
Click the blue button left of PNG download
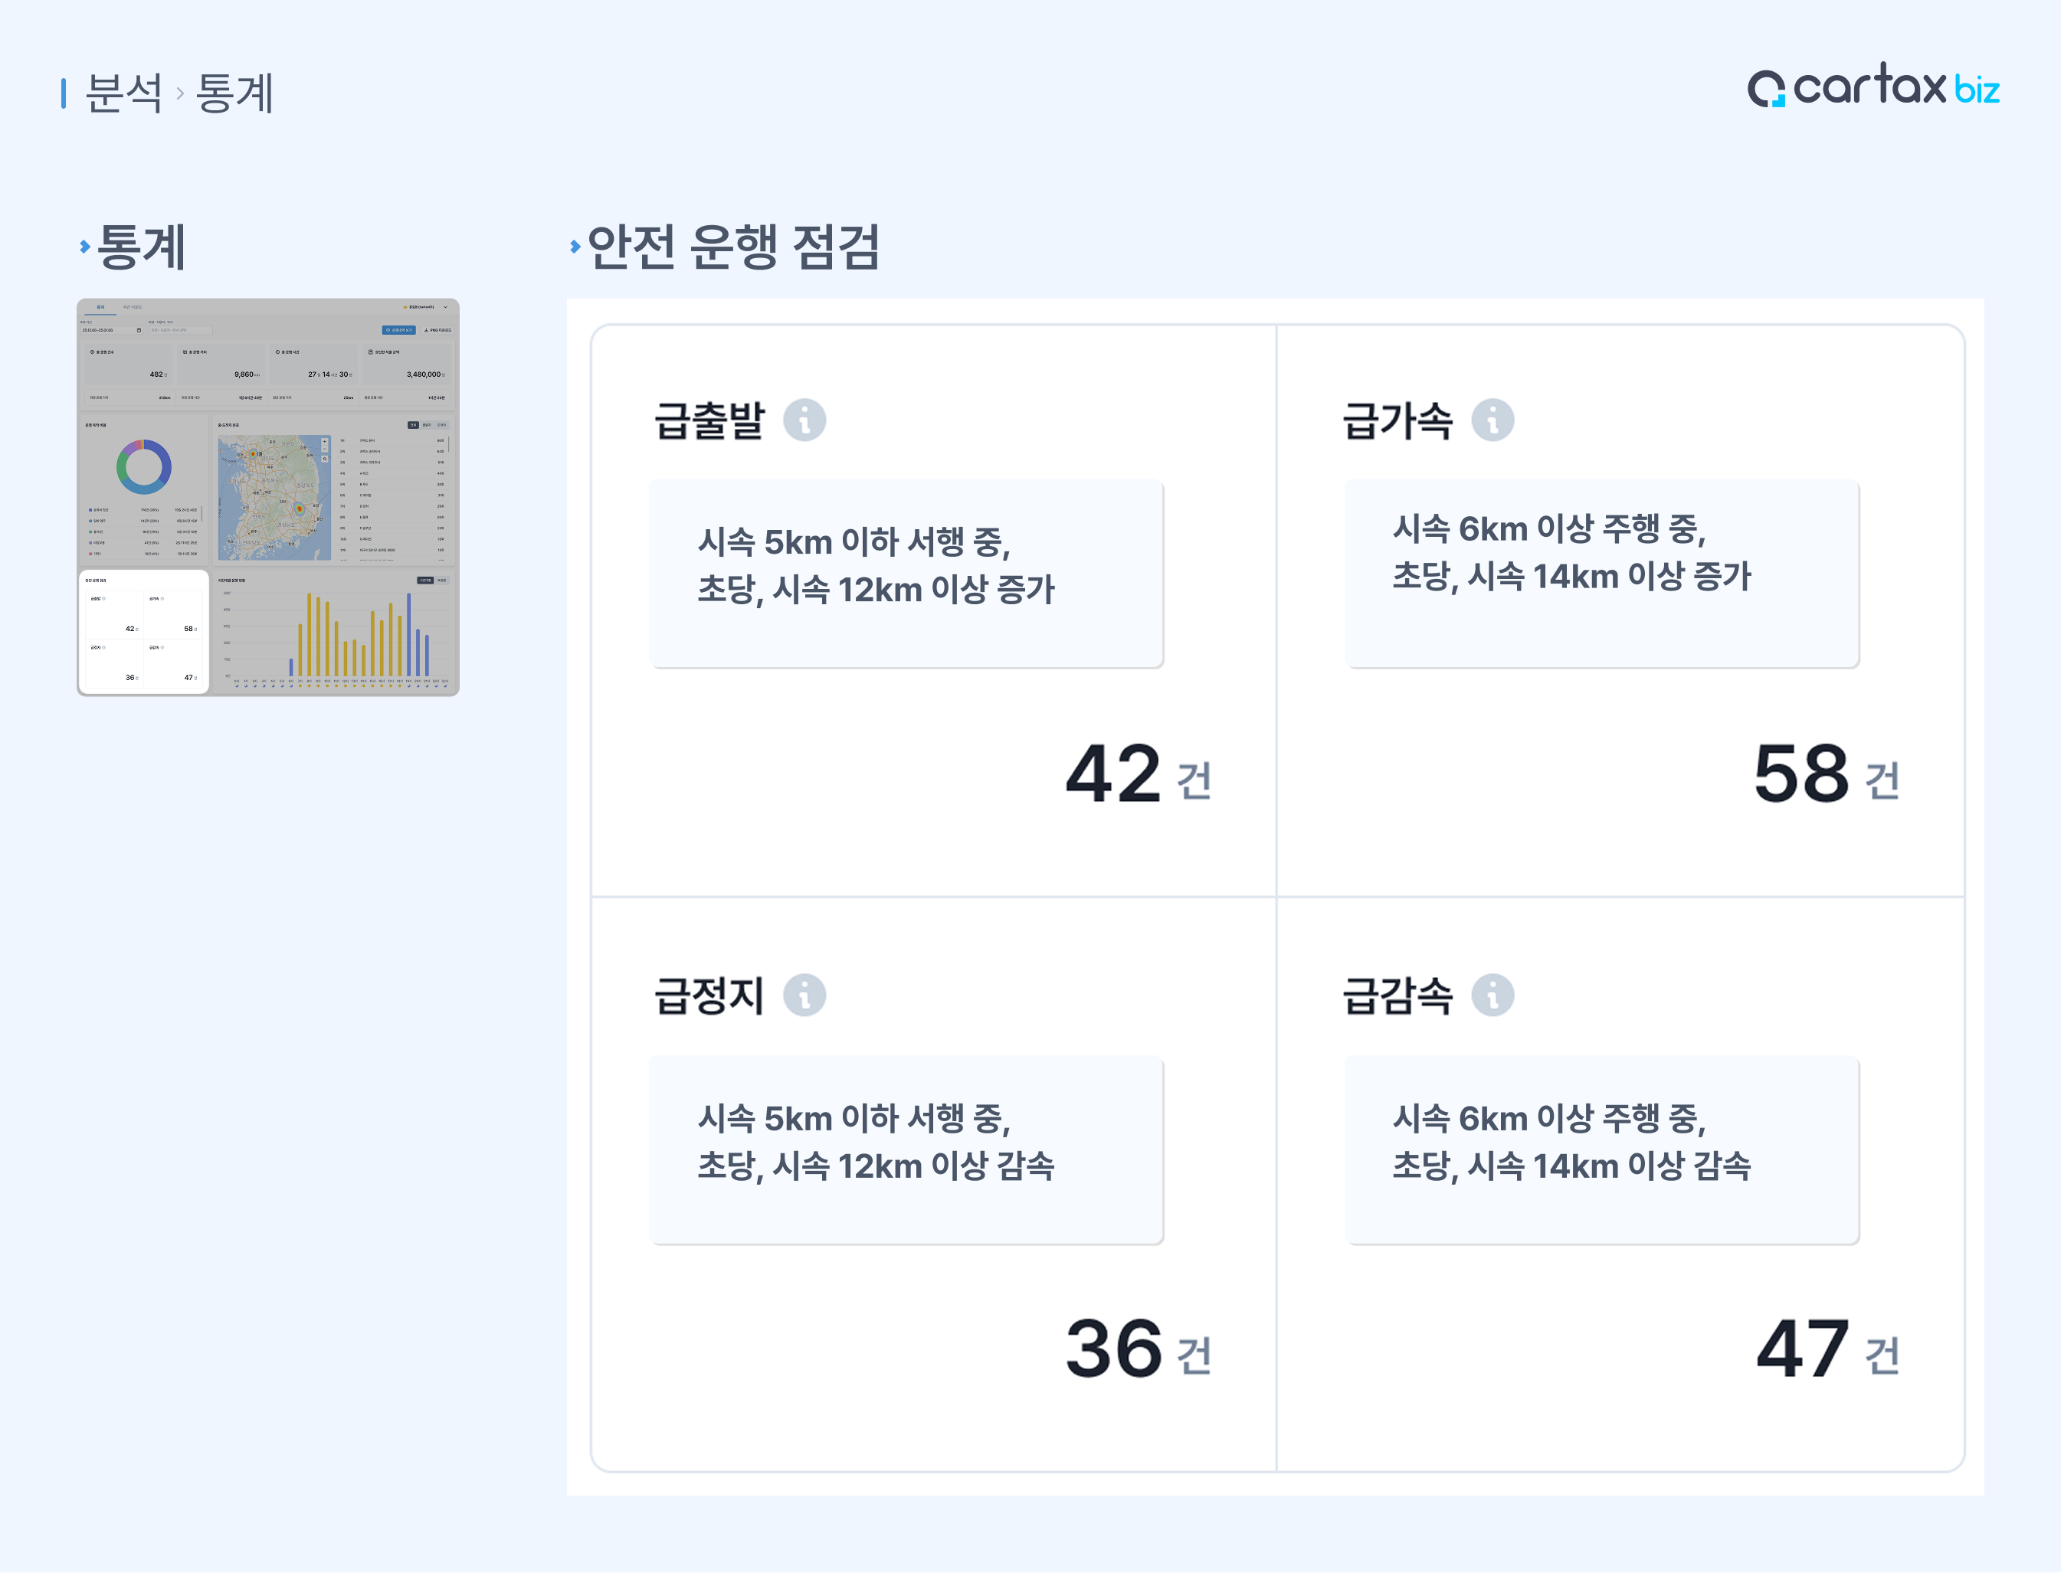pyautogui.click(x=398, y=331)
